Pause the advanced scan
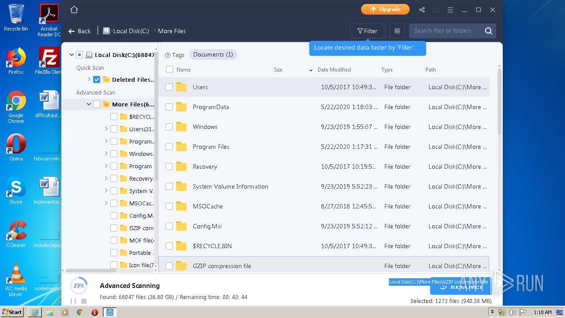 pos(73,301)
